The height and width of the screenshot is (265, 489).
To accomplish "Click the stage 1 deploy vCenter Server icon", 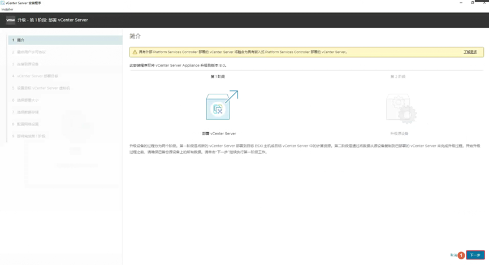I will pos(222,105).
